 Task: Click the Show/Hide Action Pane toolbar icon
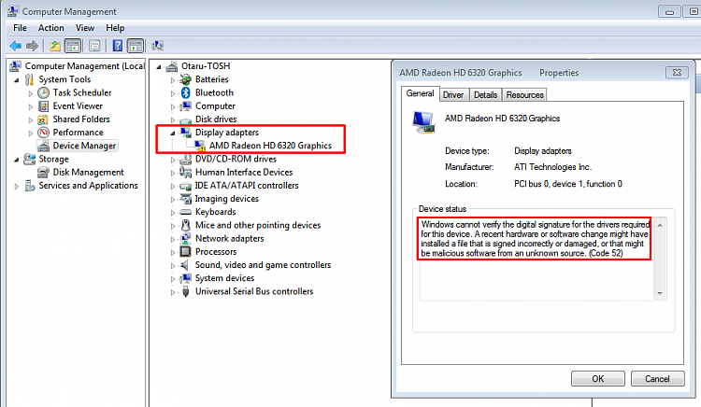pyautogui.click(x=136, y=46)
